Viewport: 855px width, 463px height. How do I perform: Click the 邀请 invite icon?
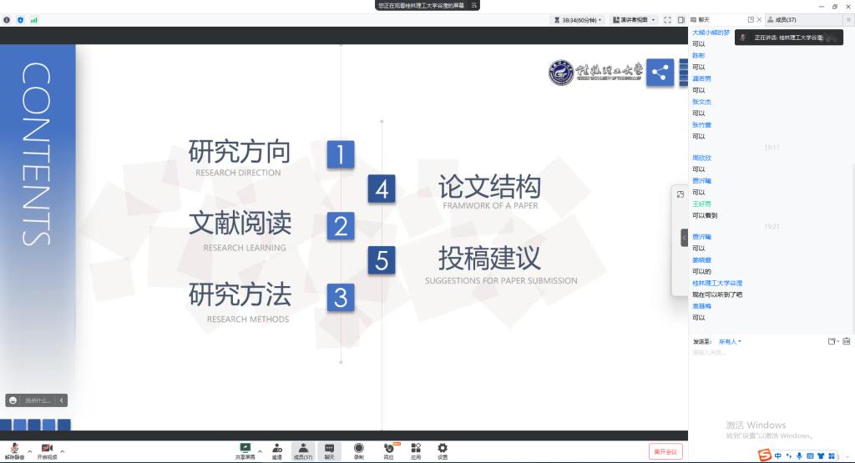point(276,449)
